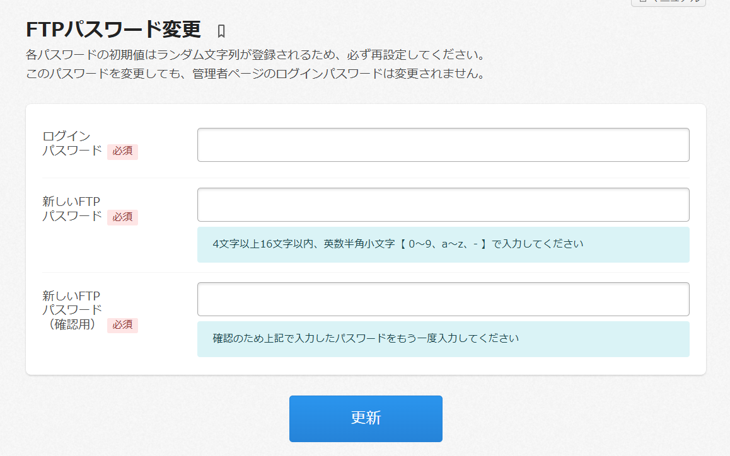Click the 必須 badge on the middle form row

[122, 217]
